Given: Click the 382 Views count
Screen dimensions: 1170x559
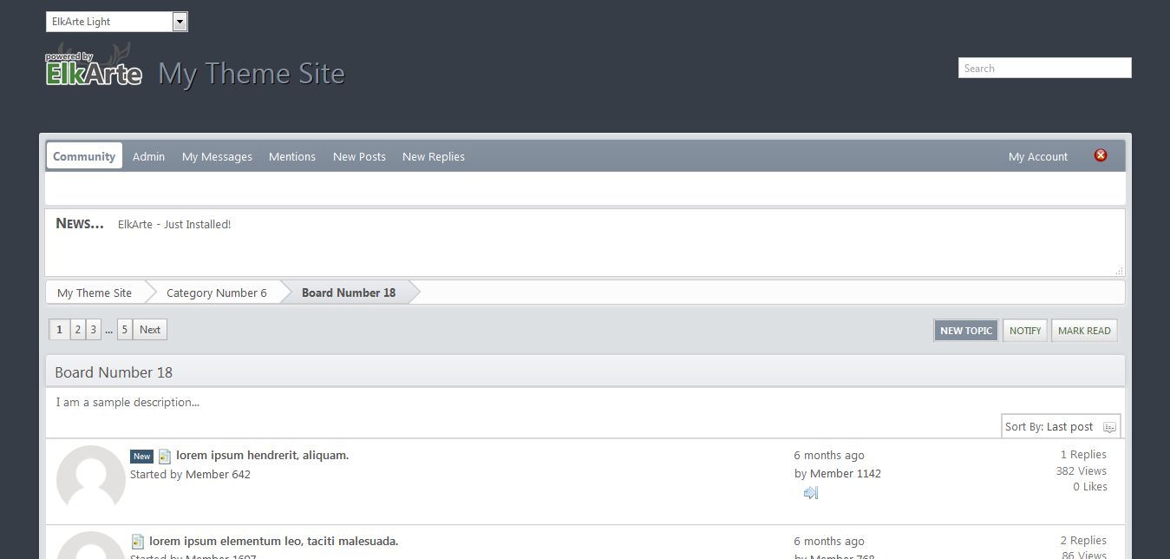Looking at the screenshot, I should click(x=1082, y=470).
